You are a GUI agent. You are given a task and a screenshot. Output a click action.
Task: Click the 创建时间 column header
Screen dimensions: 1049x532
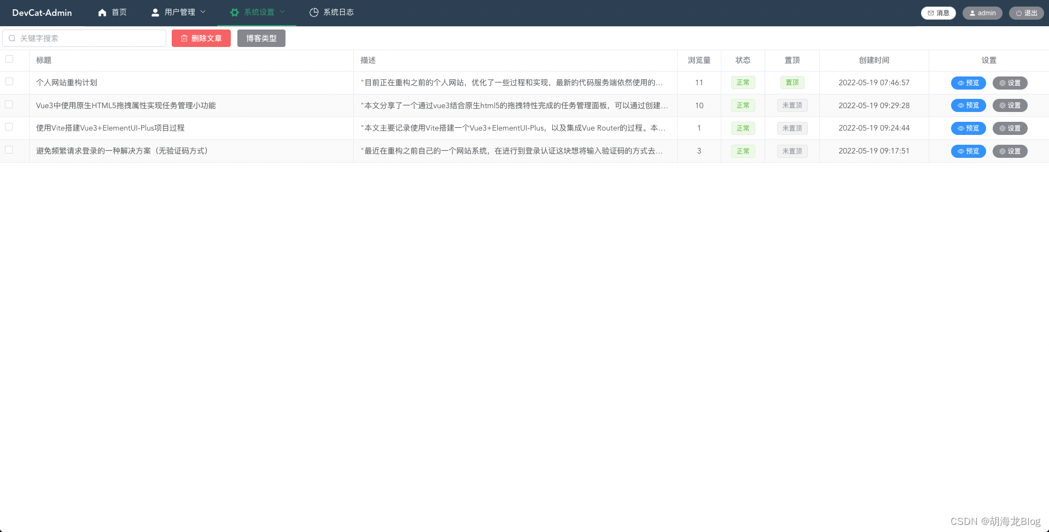874,60
